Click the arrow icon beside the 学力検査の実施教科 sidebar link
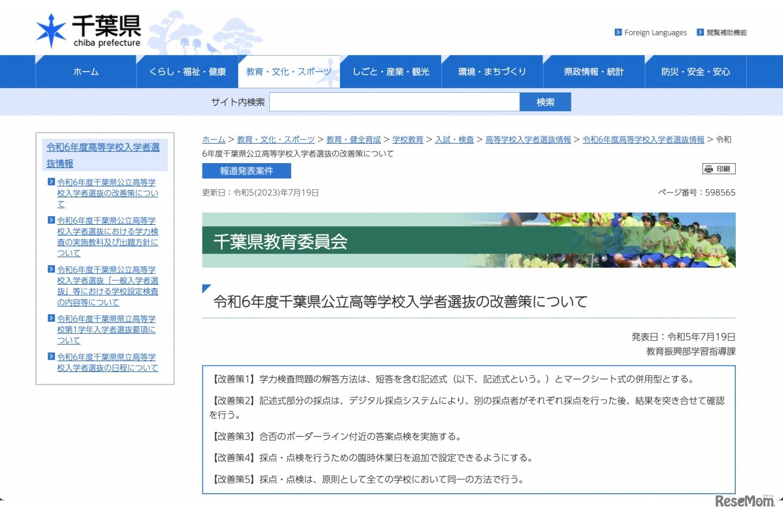The image size is (783, 515). pos(51,220)
